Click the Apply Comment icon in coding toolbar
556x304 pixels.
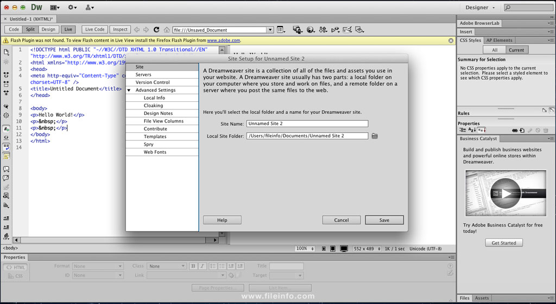[6, 169]
